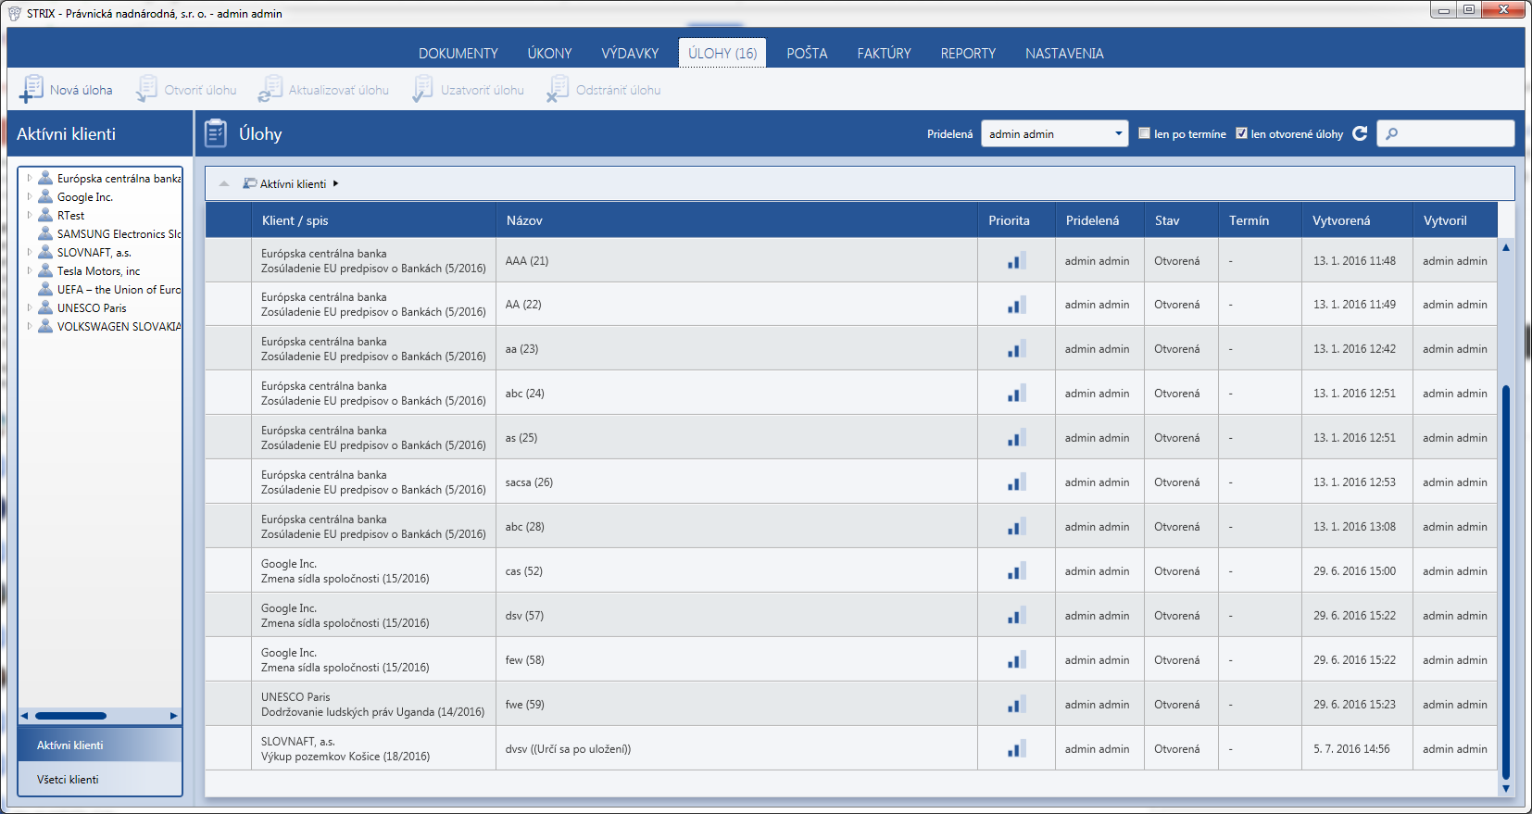Click the Uzavrieť úlohu toolbar icon
The height and width of the screenshot is (814, 1532).
click(x=422, y=90)
